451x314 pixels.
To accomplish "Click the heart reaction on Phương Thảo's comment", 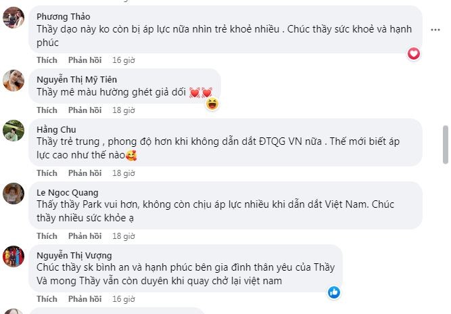I will (414, 53).
